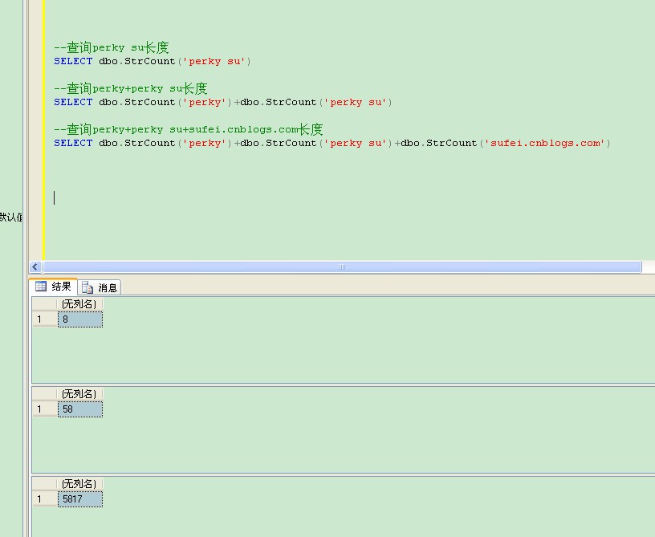Click the comment --查询perky+perky su+sufei.cnblogs.com长度
This screenshot has width=655, height=537.
coord(188,129)
